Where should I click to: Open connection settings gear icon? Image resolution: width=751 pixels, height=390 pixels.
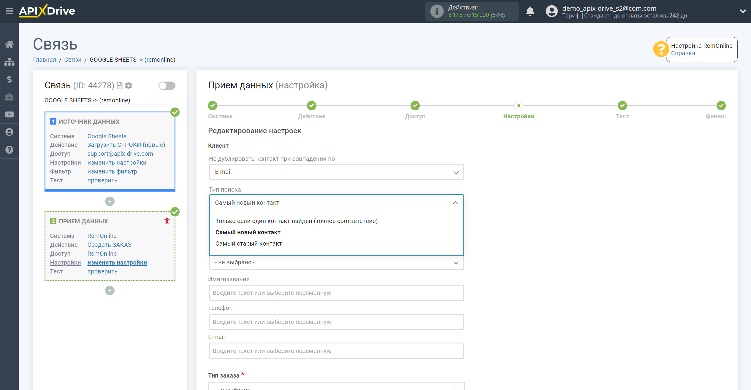tap(129, 86)
